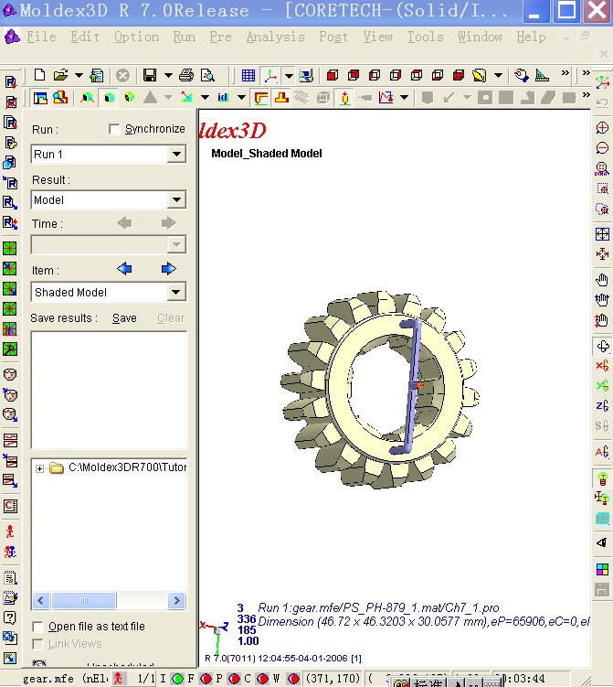Click the Save results link
613x687 pixels.
[124, 318]
